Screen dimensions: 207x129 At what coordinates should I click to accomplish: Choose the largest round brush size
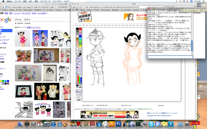(80, 54)
